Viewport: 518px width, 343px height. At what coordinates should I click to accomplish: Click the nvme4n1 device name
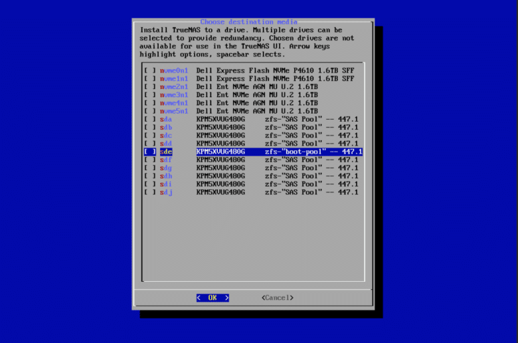click(174, 103)
